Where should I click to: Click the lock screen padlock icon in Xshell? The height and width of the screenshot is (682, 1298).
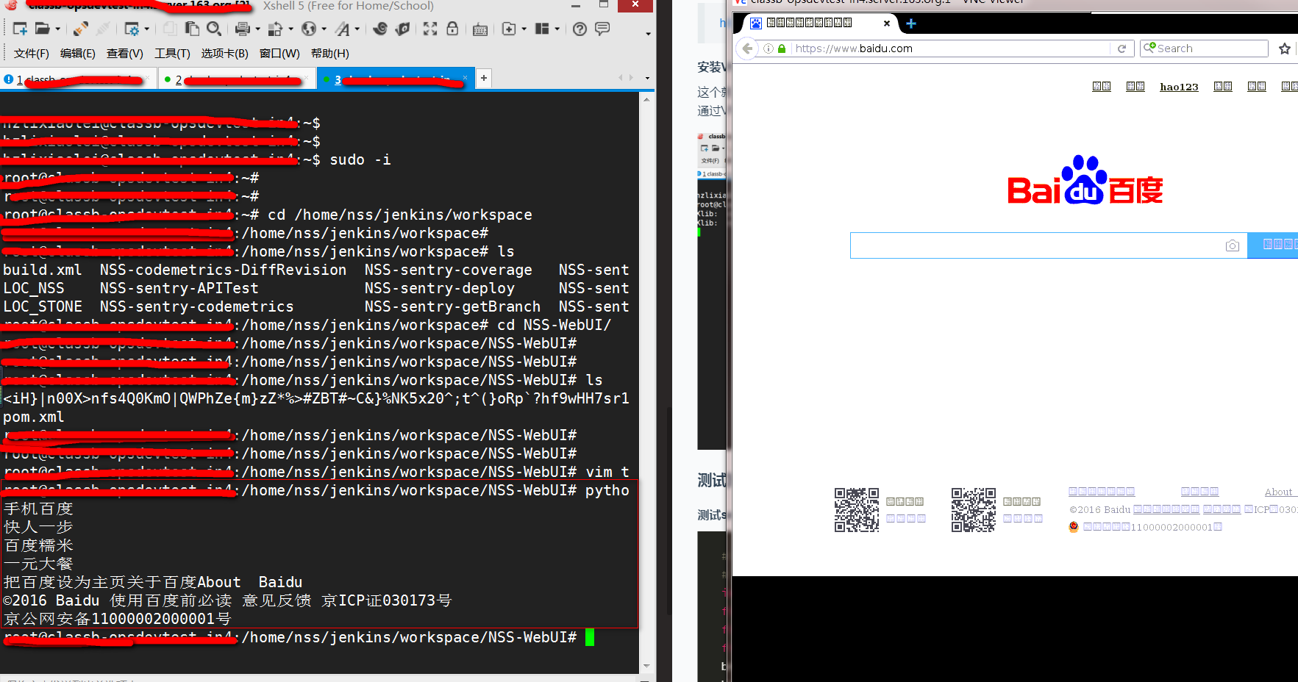tap(452, 29)
